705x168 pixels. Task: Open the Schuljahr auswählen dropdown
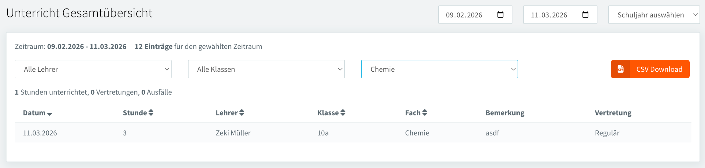pos(654,15)
